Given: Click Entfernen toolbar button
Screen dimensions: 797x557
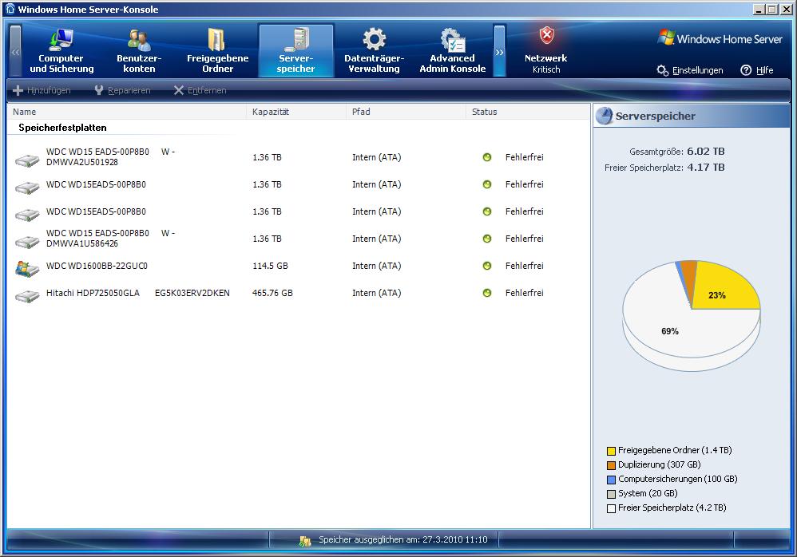Looking at the screenshot, I should (200, 90).
